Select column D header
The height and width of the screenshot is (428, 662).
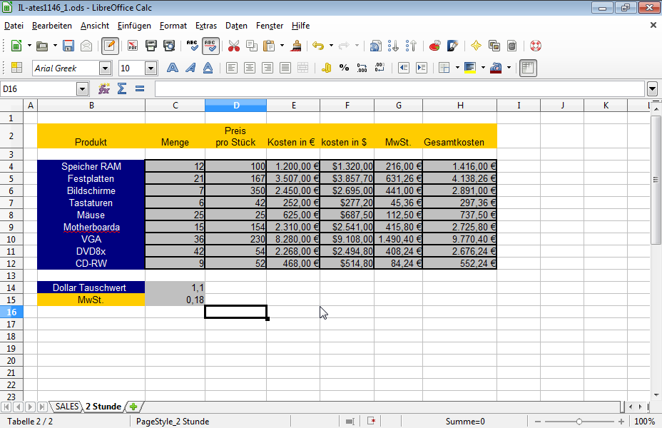[x=236, y=106]
